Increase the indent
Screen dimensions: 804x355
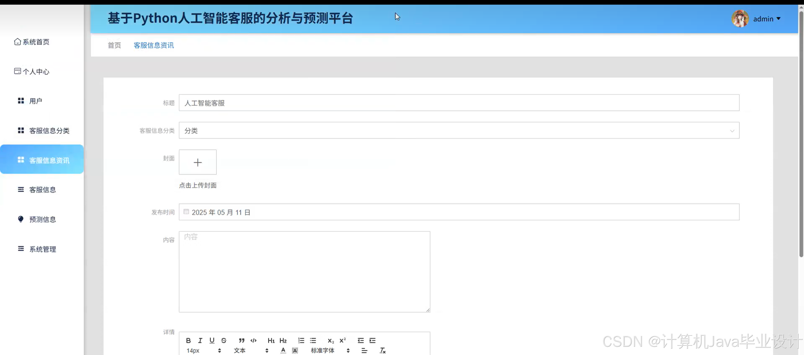click(x=372, y=340)
